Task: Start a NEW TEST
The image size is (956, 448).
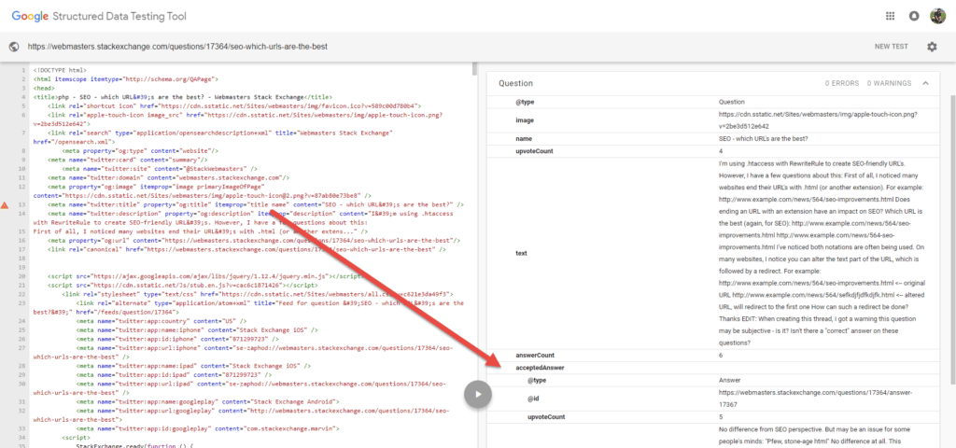Action: coord(892,47)
